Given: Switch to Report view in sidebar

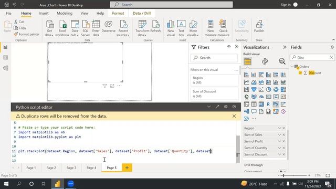Looking at the screenshot, I should 6,47.
